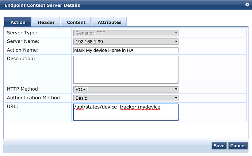
Task: Click the Server Type dropdown arrow
Action: (x=176, y=33)
